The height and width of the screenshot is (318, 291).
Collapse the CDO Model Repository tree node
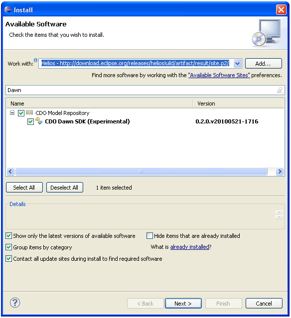pos(12,113)
